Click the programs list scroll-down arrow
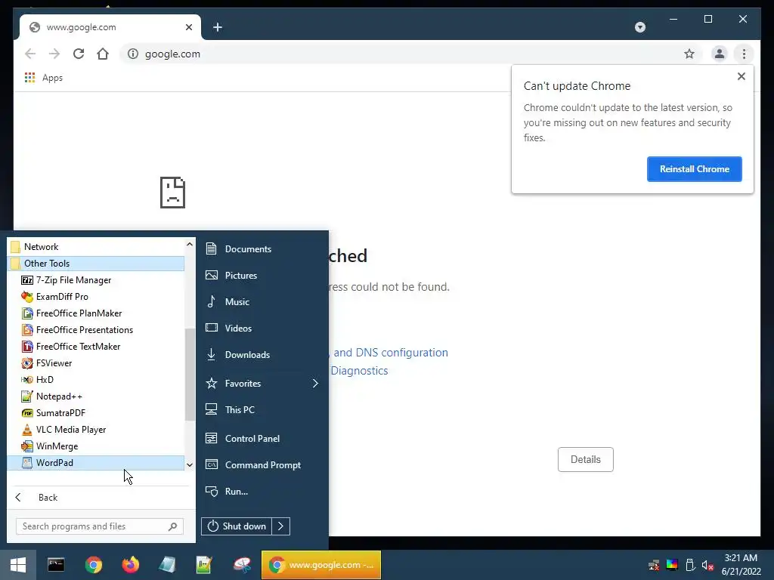Screen dimensions: 774x580 [x=190, y=464]
